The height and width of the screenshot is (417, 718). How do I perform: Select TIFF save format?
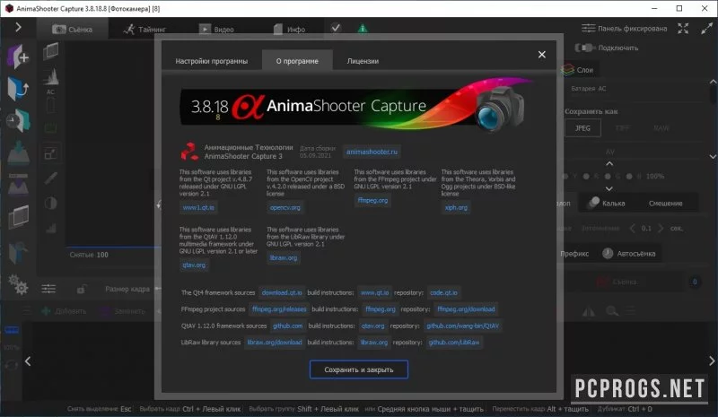622,128
